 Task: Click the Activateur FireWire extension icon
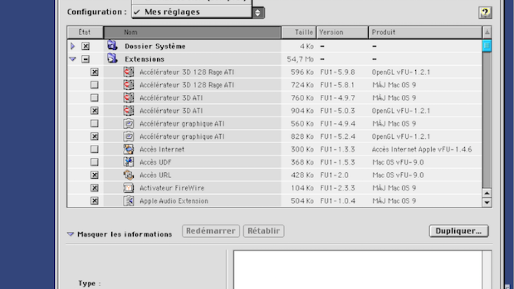point(128,188)
